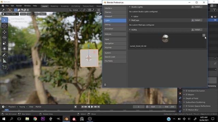This screenshot has height=122, width=218.
Task: Open Global transform orientation dropdown
Action: pyautogui.click(x=75, y=10)
